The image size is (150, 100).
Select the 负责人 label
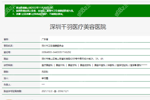(7, 85)
